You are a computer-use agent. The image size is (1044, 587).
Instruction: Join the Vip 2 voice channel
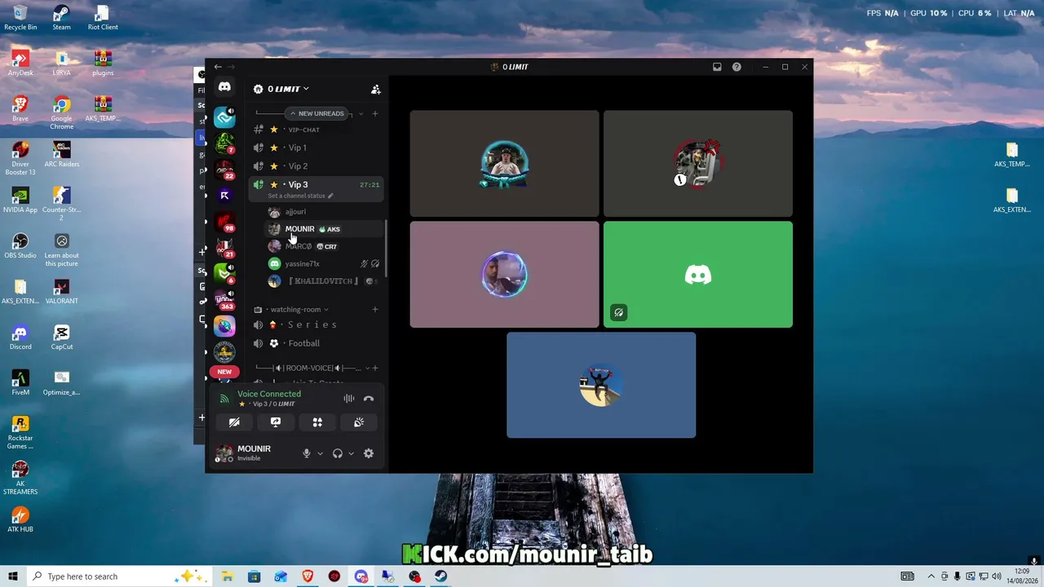click(x=315, y=166)
